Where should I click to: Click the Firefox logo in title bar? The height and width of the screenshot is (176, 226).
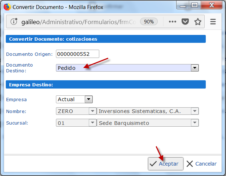pos(7,7)
